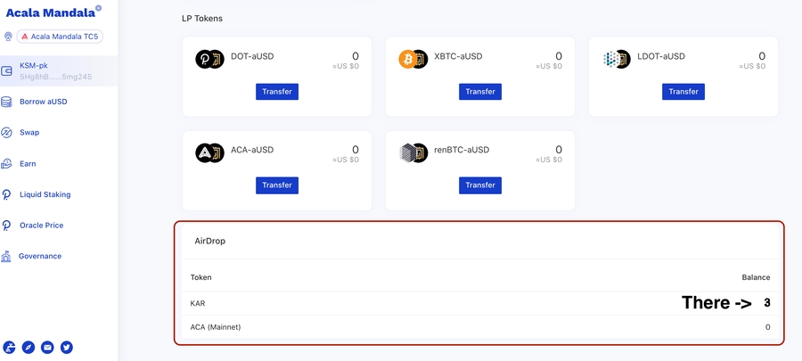802x361 pixels.
Task: Transfer DOT-aUSD LP tokens
Action: [277, 92]
